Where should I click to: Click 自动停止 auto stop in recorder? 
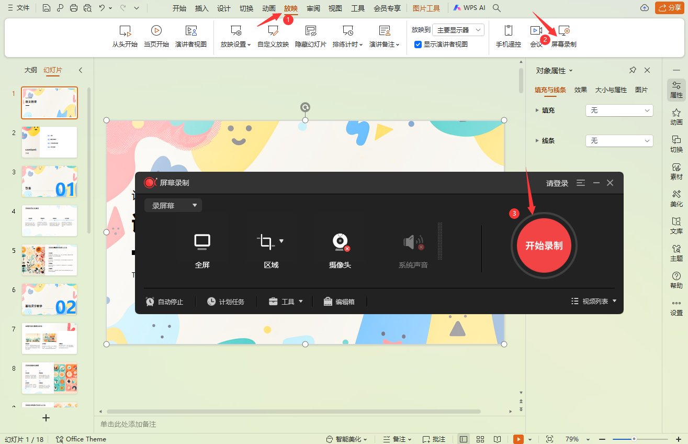(164, 302)
